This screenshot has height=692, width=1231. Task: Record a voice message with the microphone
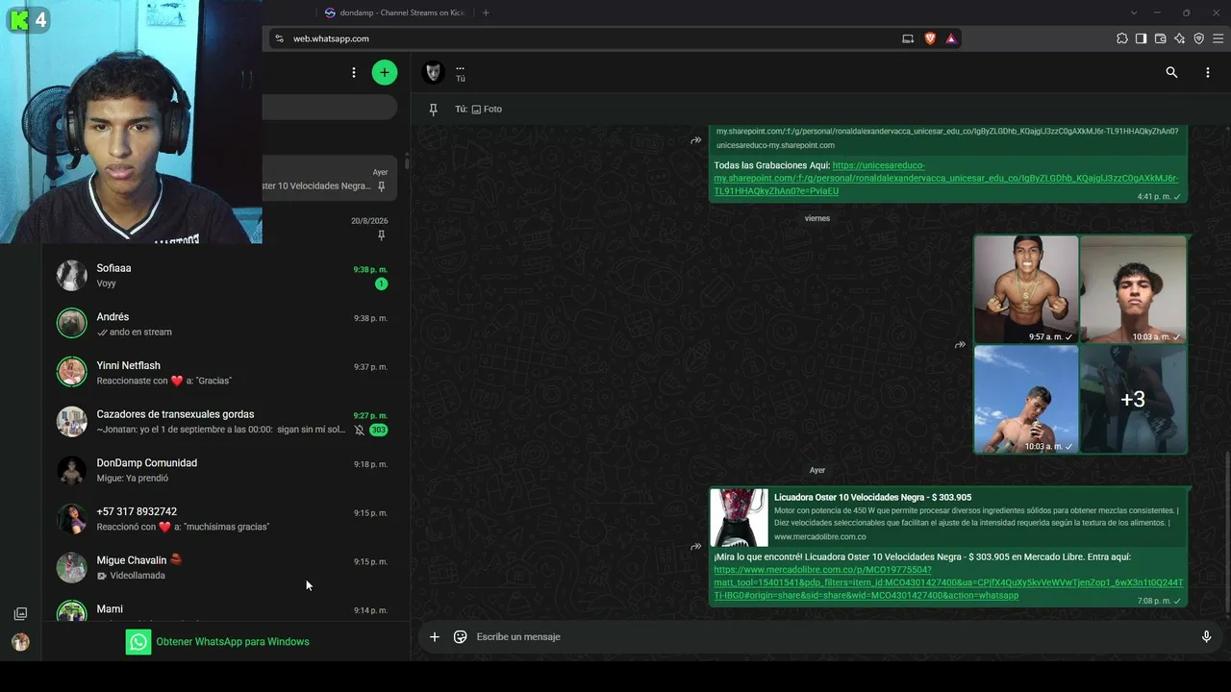coord(1206,636)
